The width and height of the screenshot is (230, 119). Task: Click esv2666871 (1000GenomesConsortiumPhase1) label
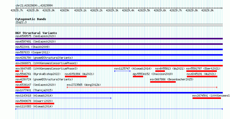(x=47, y=63)
